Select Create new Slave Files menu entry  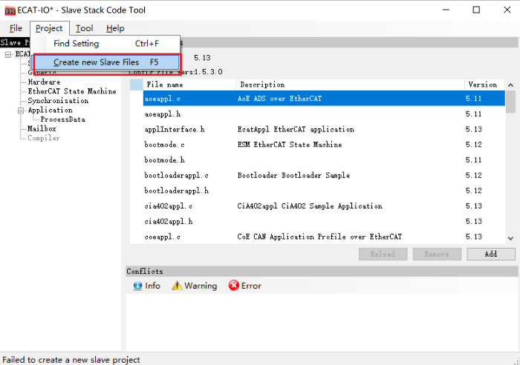click(x=105, y=62)
